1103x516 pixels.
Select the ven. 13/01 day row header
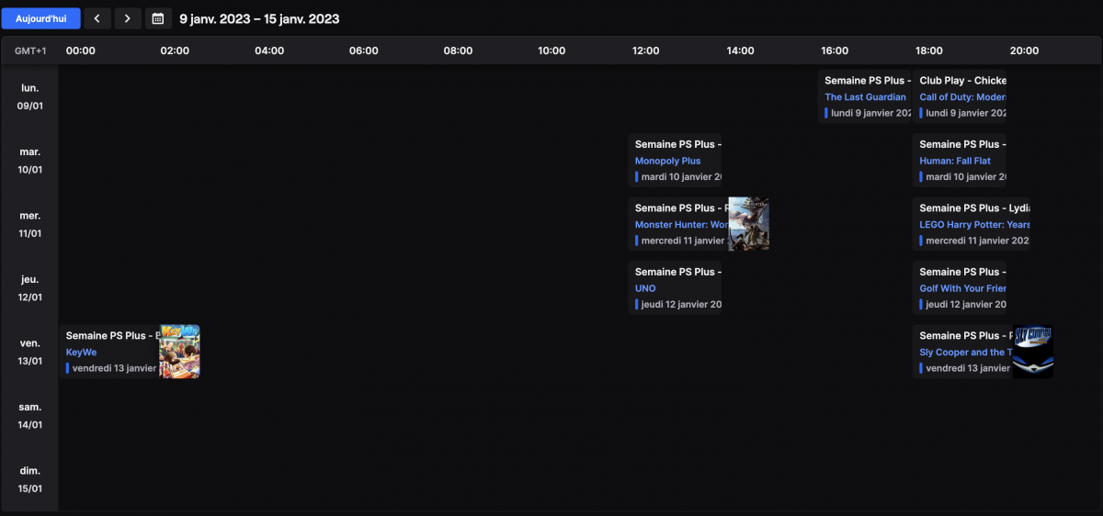pos(29,352)
